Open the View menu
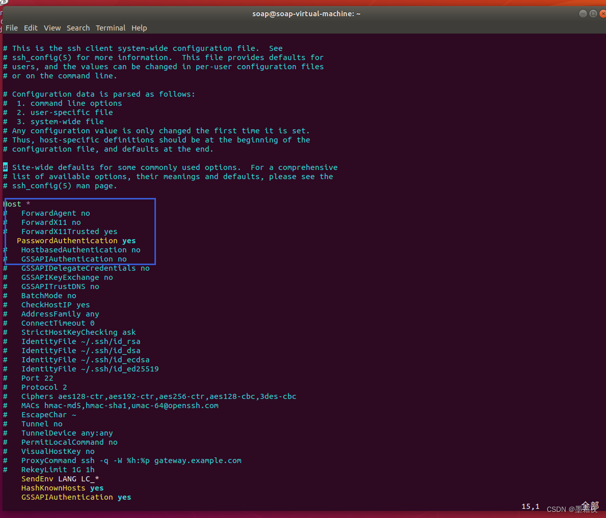This screenshot has height=518, width=606. tap(52, 28)
